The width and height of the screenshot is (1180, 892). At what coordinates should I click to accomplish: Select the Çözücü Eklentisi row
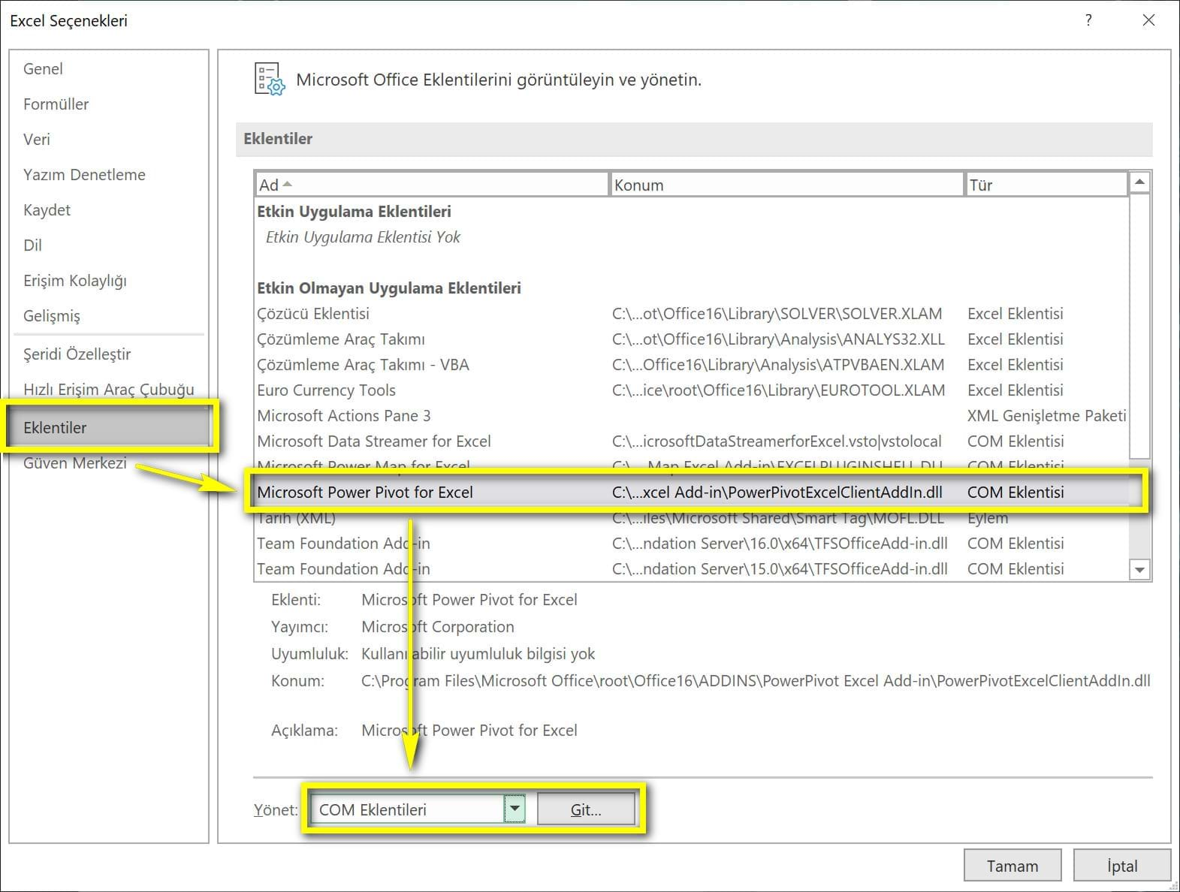pyautogui.click(x=691, y=314)
